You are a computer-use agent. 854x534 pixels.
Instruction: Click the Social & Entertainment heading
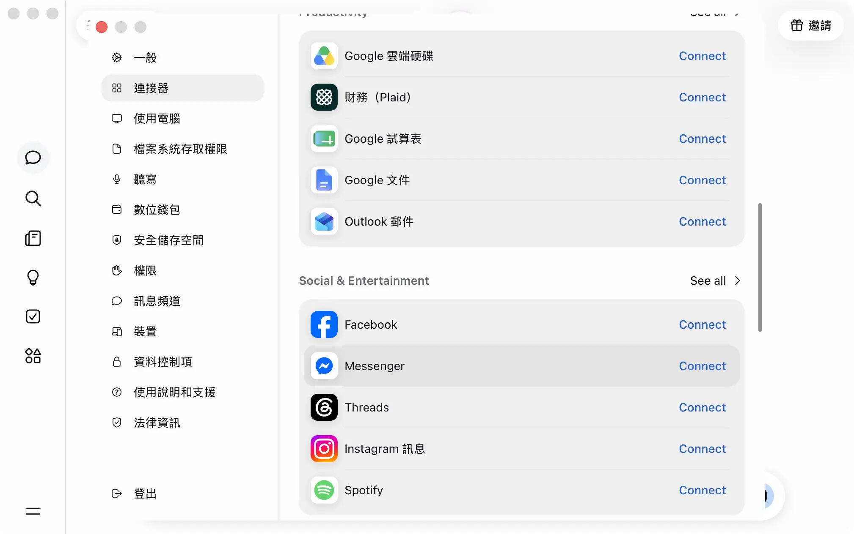[364, 281]
